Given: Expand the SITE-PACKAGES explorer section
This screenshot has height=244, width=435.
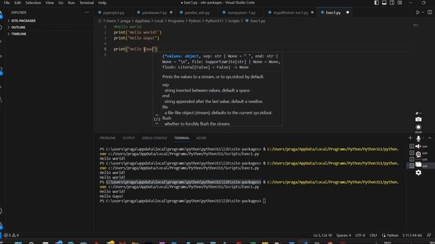Looking at the screenshot, I should (23, 21).
